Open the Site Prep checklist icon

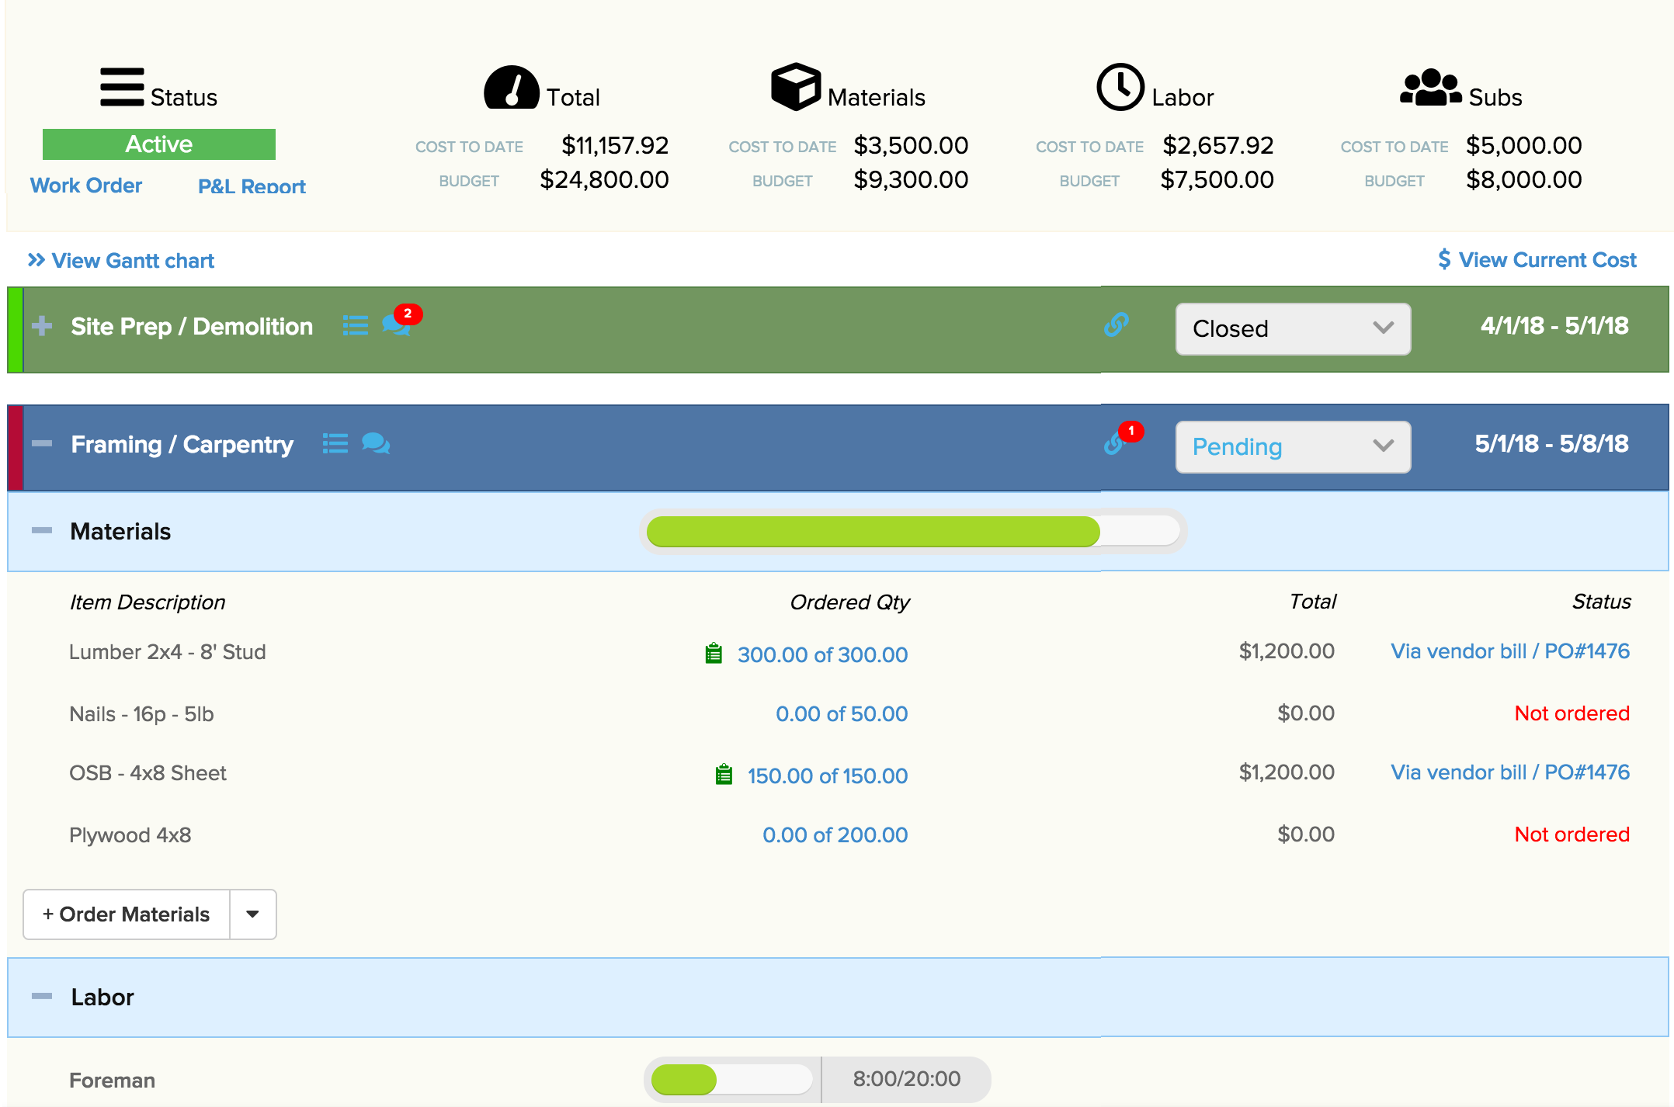355,326
